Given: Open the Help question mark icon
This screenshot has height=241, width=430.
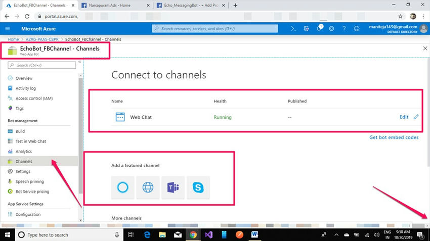Looking at the screenshot, I should tap(344, 28).
